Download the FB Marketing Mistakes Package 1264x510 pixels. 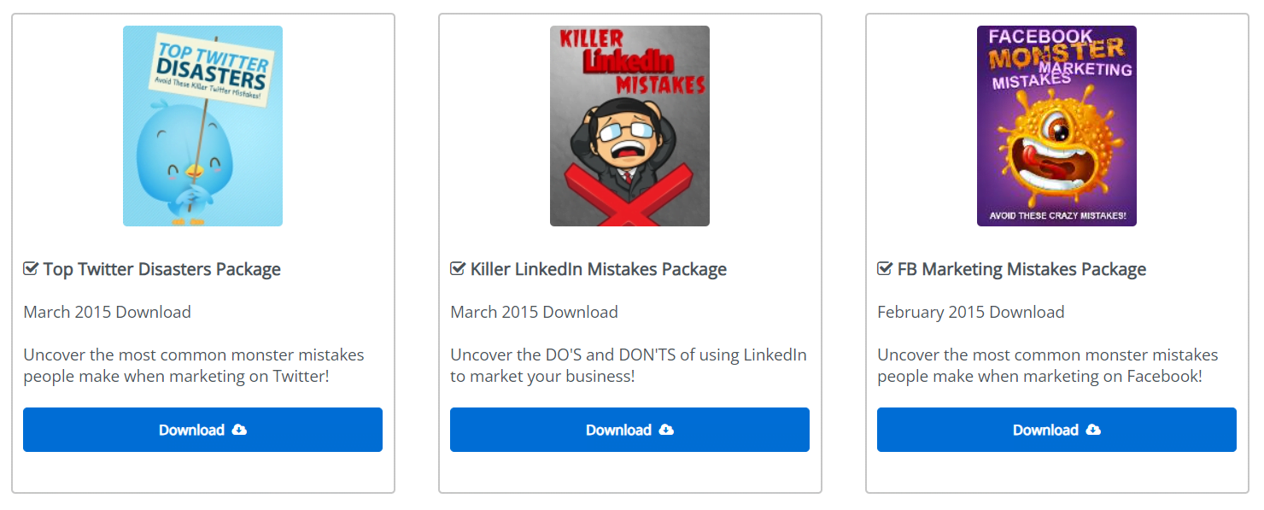[1045, 430]
